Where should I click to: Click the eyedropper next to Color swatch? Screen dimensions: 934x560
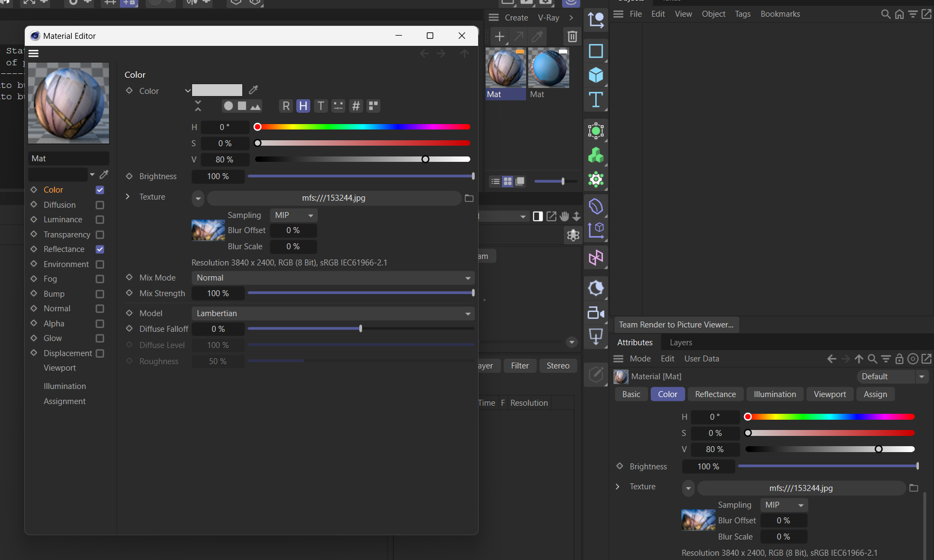coord(253,90)
